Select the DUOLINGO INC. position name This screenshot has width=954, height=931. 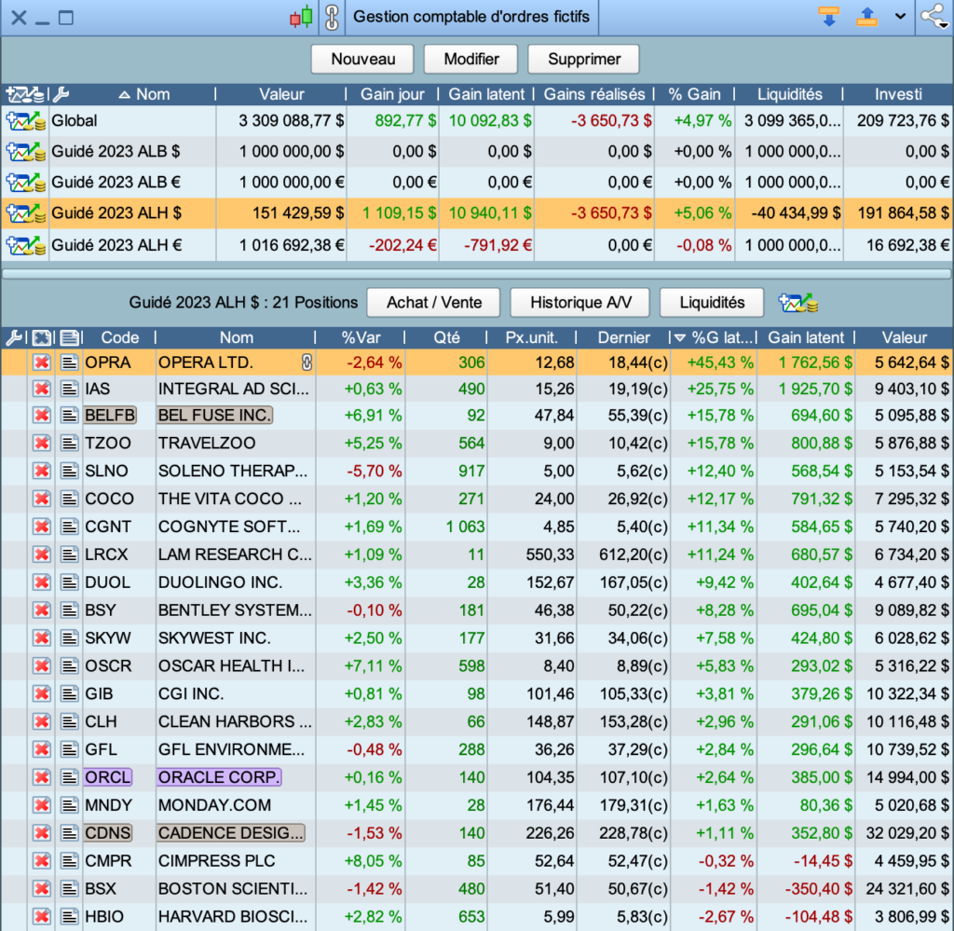coord(220,582)
